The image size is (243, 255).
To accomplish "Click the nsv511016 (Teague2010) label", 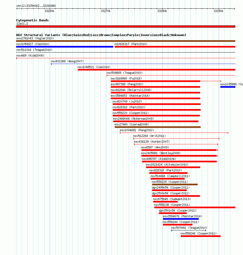I will click(x=34, y=50).
